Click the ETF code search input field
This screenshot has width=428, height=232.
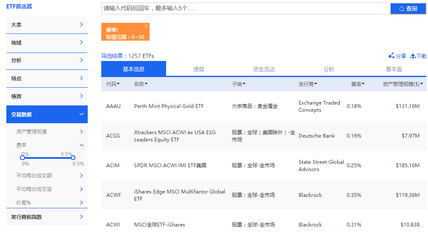pyautogui.click(x=246, y=8)
